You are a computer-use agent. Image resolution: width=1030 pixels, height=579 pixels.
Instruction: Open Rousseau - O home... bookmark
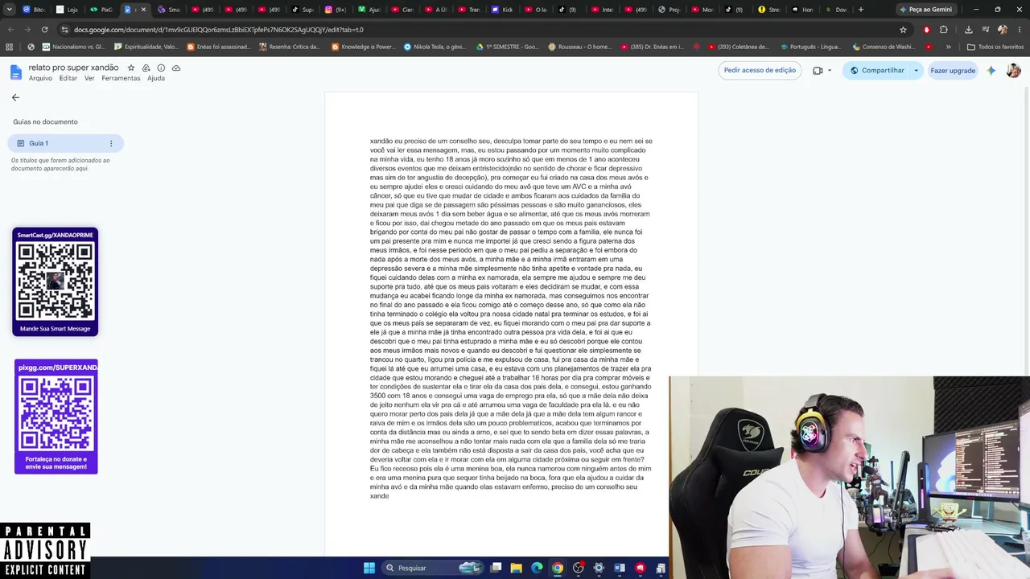point(580,47)
